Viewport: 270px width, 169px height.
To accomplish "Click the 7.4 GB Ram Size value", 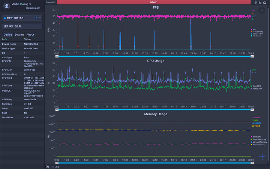I will click(x=27, y=104).
